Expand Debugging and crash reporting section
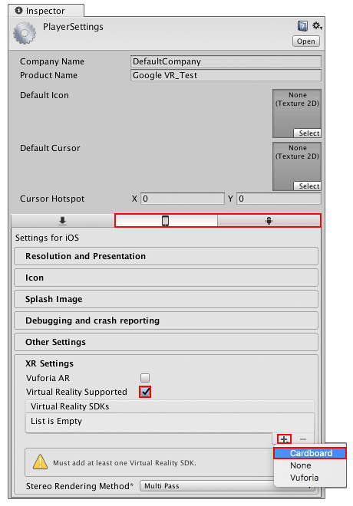The width and height of the screenshot is (353, 506). pyautogui.click(x=166, y=320)
